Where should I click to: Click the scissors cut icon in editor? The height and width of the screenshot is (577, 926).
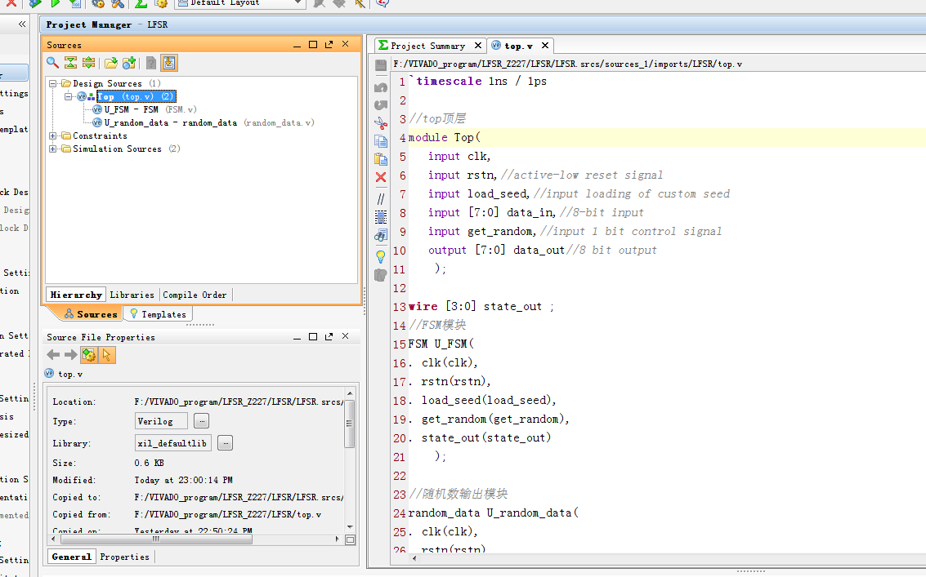pos(381,122)
